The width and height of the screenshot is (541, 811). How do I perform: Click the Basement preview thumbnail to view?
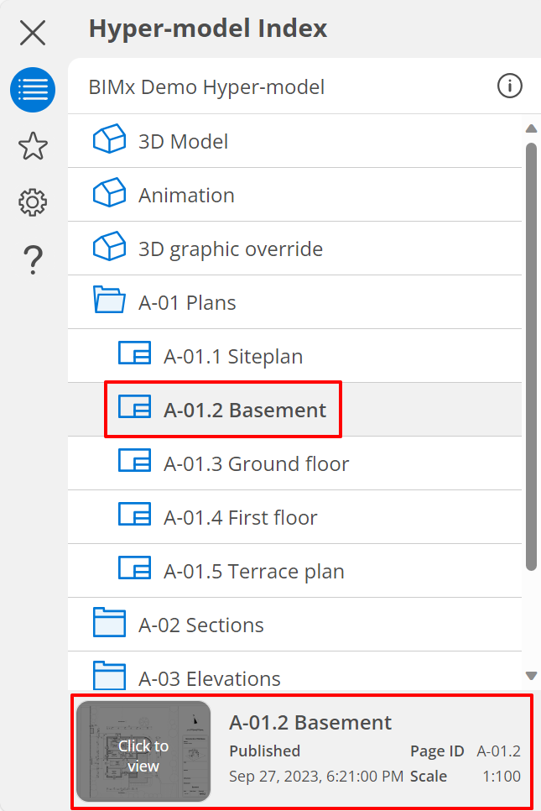click(143, 751)
